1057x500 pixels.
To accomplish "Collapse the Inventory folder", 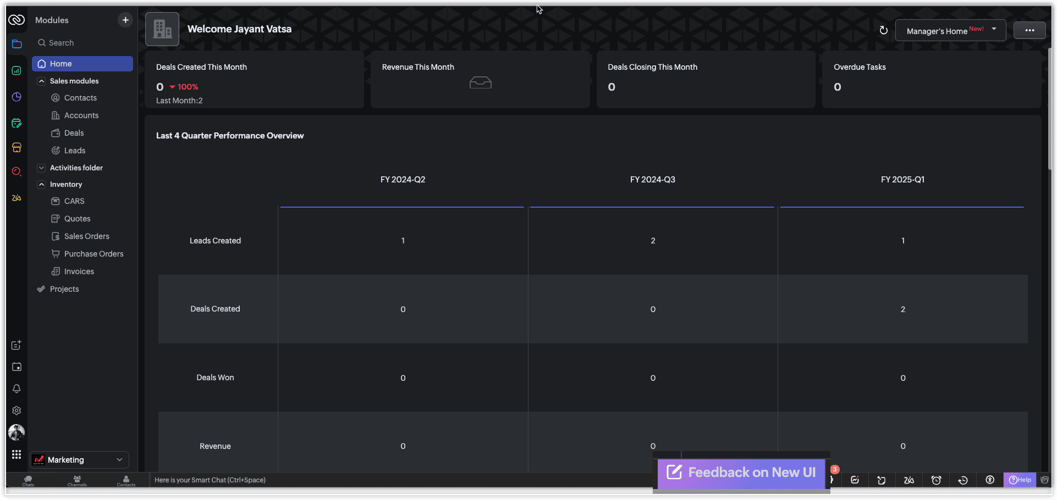I will click(41, 185).
